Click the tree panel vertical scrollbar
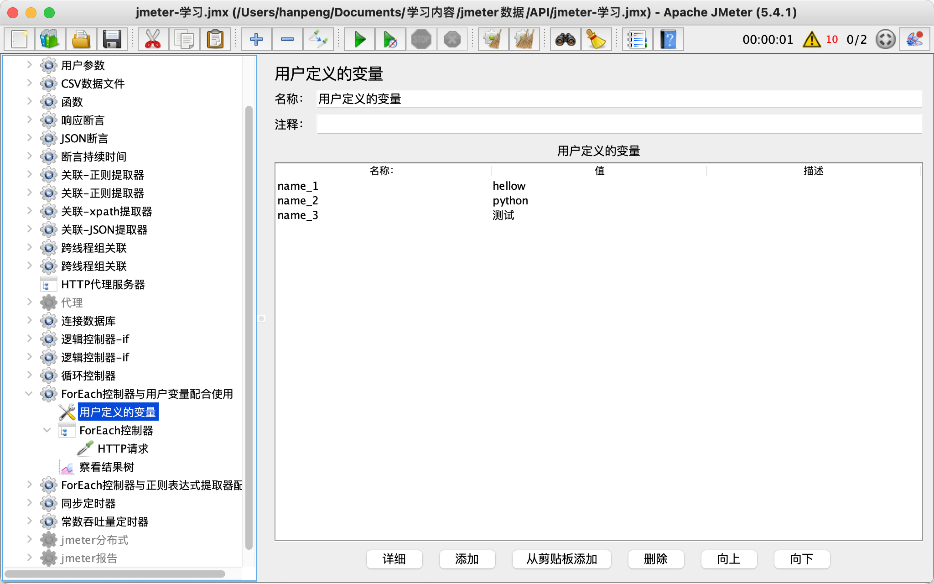934x584 pixels. point(249,319)
